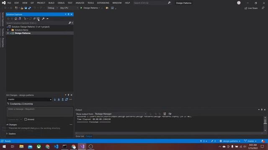Image resolution: width=268 pixels, height=150 pixels.
Task: Click the taskbar clock showing 4:03 AM
Action: pyautogui.click(x=253, y=146)
